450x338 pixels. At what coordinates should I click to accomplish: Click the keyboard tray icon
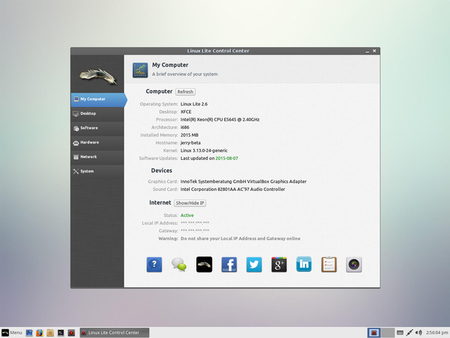(x=400, y=332)
